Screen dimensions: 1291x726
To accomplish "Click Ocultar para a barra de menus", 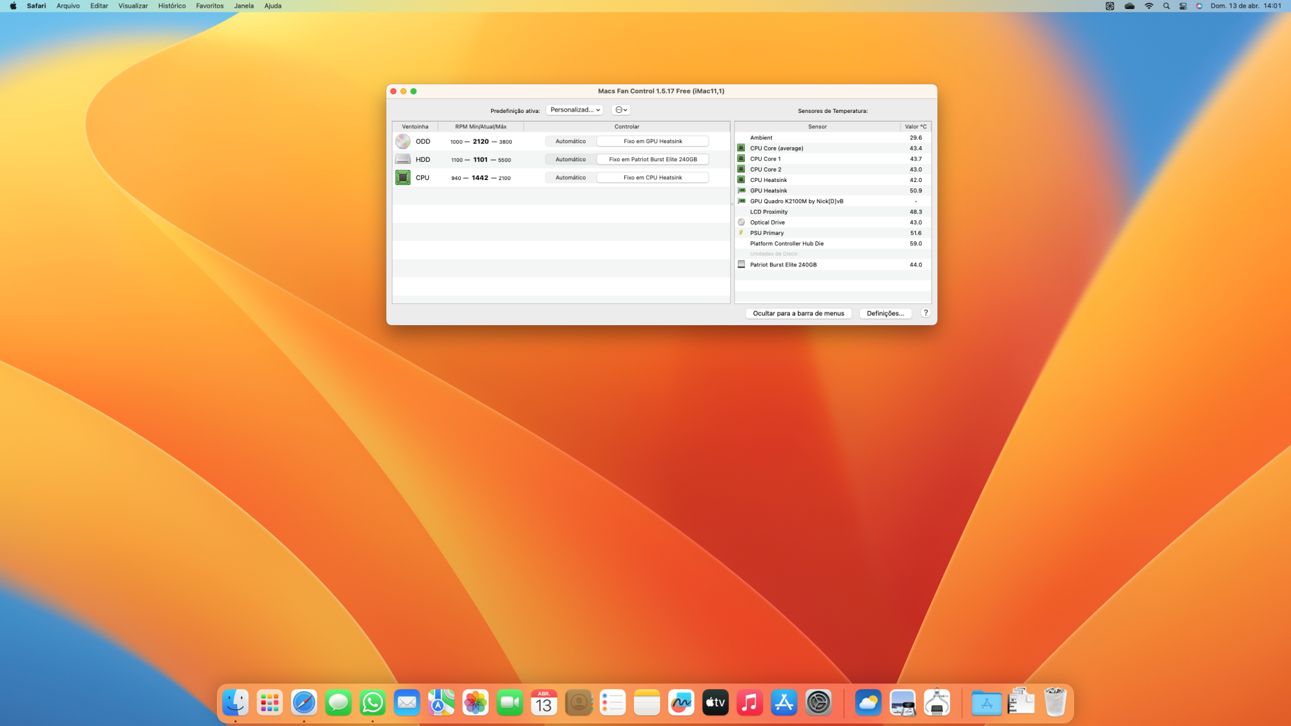I will tap(798, 314).
